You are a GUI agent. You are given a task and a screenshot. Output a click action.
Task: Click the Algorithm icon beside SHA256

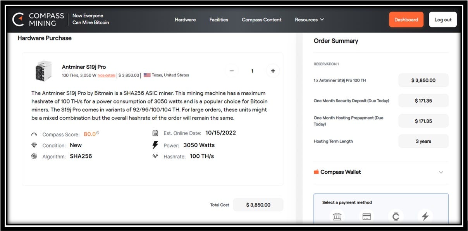point(34,157)
